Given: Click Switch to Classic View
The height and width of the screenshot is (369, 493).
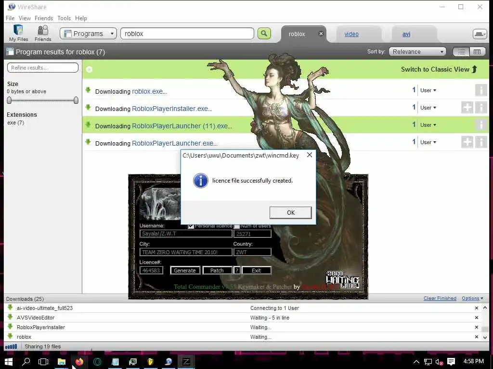Looking at the screenshot, I should [439, 69].
